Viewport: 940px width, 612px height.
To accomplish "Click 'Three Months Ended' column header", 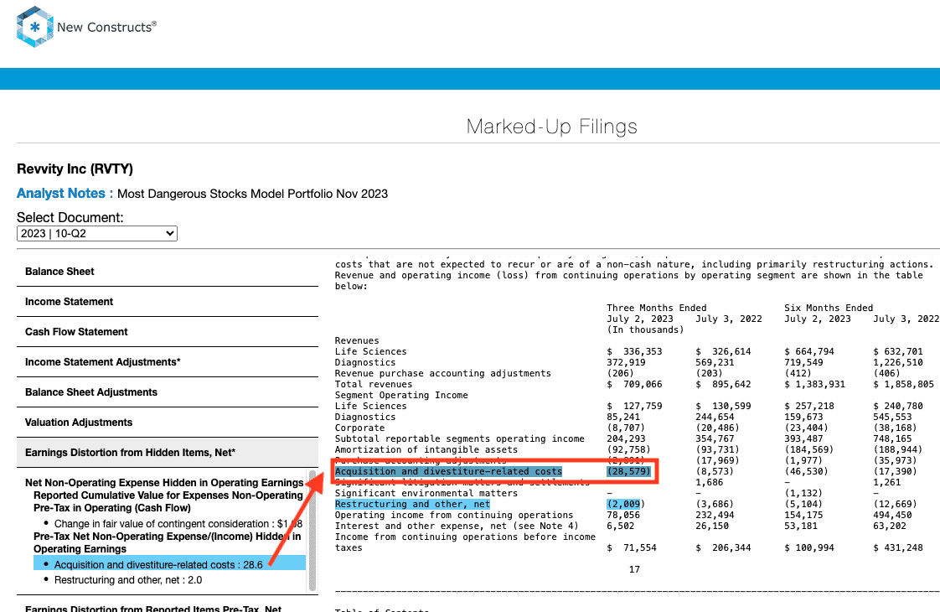I will (657, 308).
